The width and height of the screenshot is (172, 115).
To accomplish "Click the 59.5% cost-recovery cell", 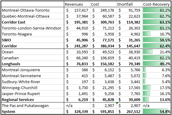I will pos(157,40).
